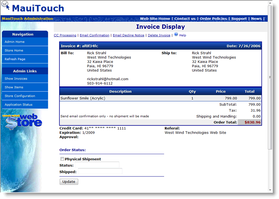Open the Support page link
Viewport: 279px width, 199px height.
[x=239, y=19]
